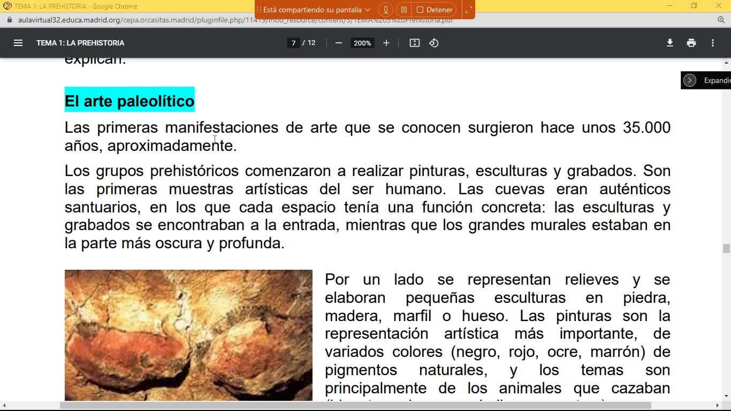Click the highlighted heading El arte paleolítico
Screen dimensions: 731x411
coord(130,101)
